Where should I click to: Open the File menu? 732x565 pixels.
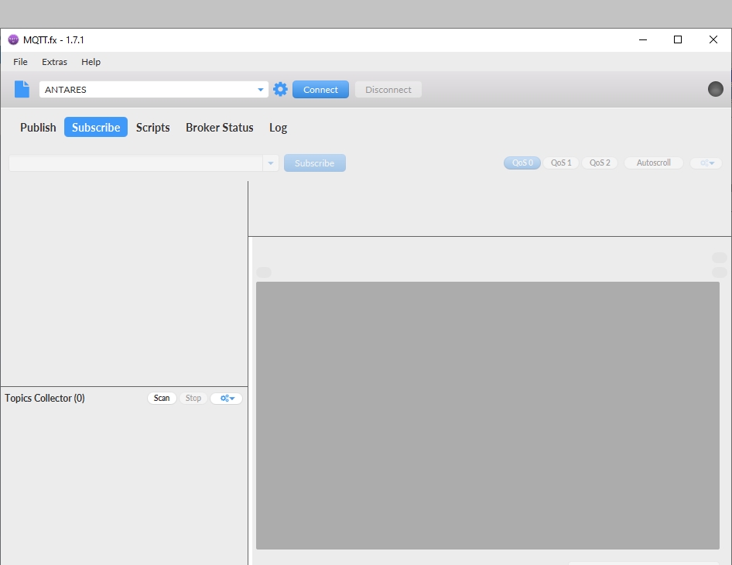click(x=20, y=62)
